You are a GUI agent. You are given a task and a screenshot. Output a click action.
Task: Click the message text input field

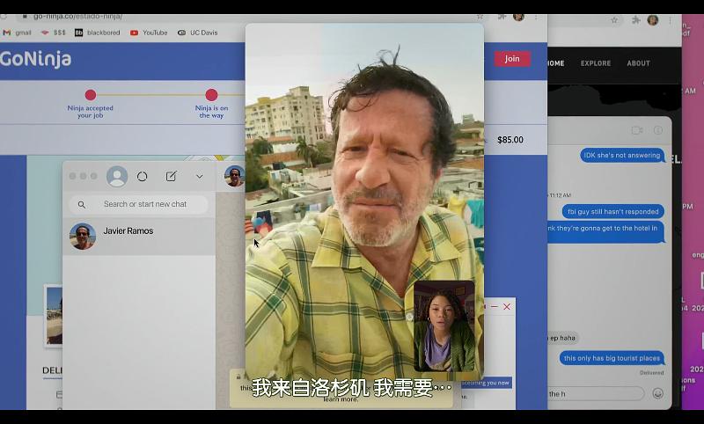(597, 393)
